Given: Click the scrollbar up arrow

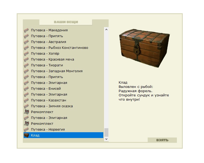Looking at the screenshot, I should (106, 29).
